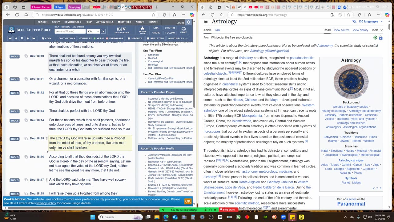Expand 130 languages dropdown
This screenshot has height=222, width=394.
point(368,21)
